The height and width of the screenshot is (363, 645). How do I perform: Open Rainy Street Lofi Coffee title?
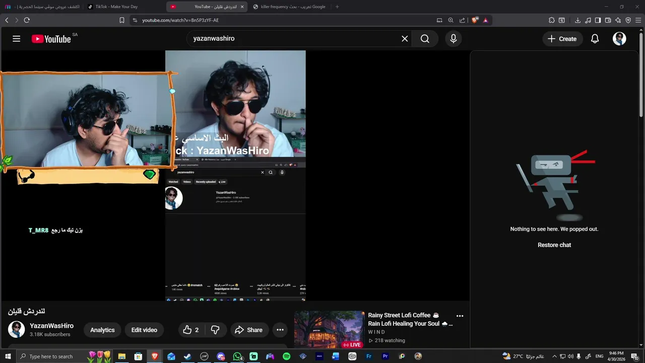coord(410,319)
